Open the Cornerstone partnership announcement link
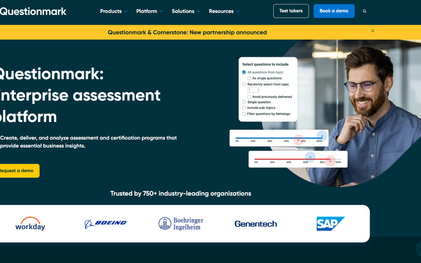 (187, 32)
